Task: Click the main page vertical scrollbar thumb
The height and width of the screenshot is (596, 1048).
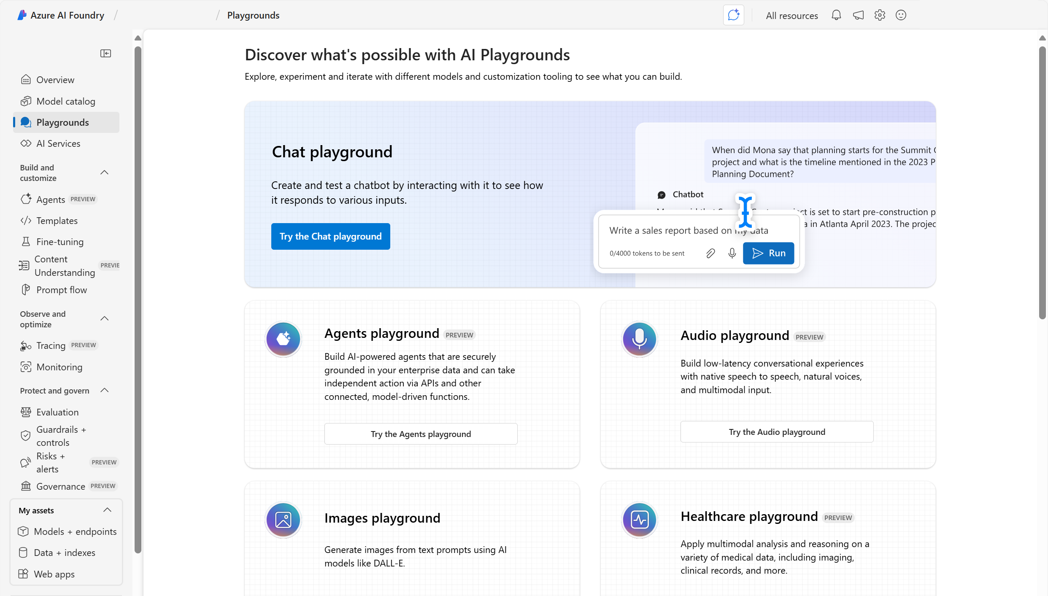Action: coord(1042,182)
